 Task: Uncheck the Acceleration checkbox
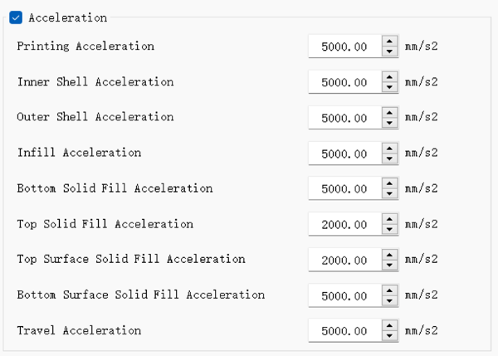click(16, 17)
